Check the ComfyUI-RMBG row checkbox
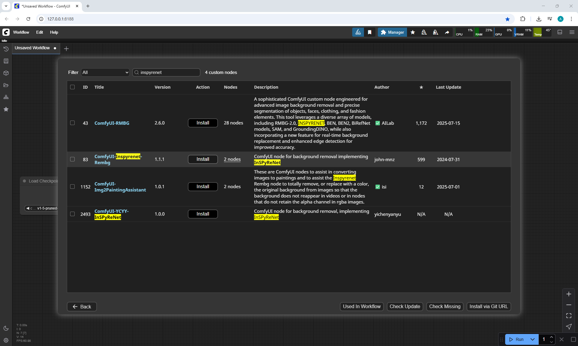 coord(72,123)
